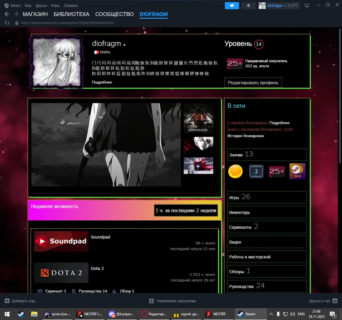Click the golden coin badge icon
This screenshot has height=320, width=342.
pos(235,171)
